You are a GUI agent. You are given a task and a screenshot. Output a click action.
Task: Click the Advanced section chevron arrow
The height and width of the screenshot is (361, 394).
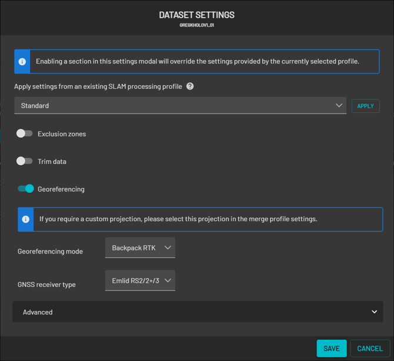[x=374, y=312]
